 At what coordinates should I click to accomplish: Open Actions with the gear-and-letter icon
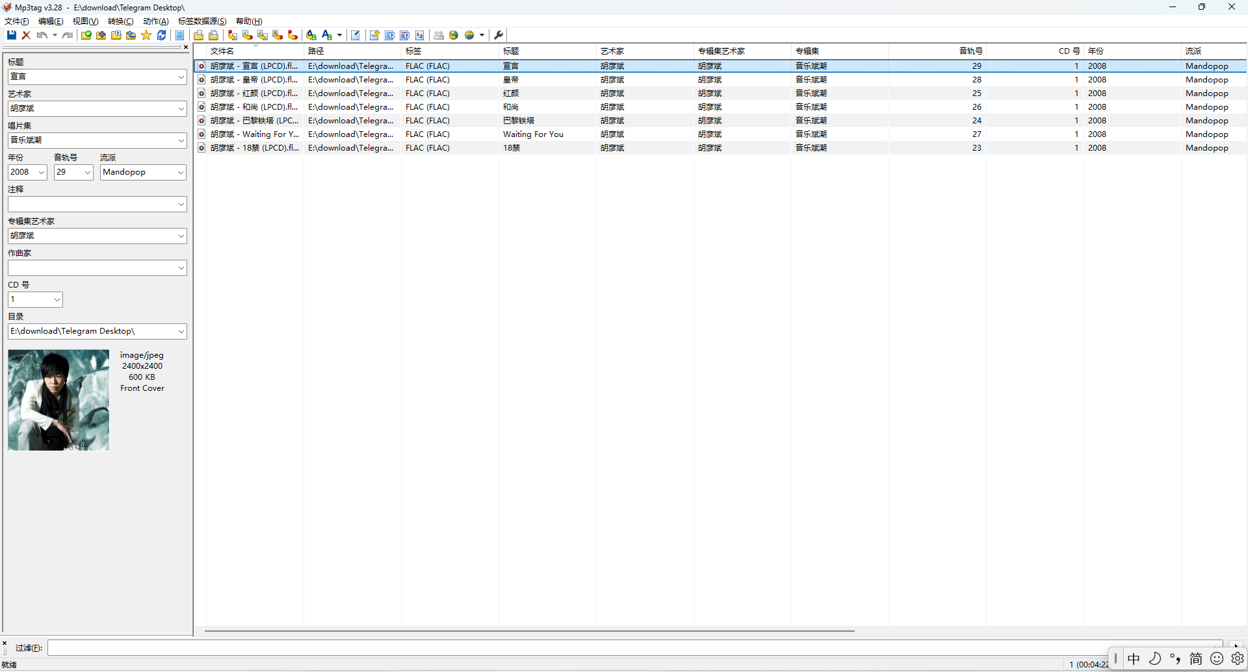pyautogui.click(x=311, y=35)
